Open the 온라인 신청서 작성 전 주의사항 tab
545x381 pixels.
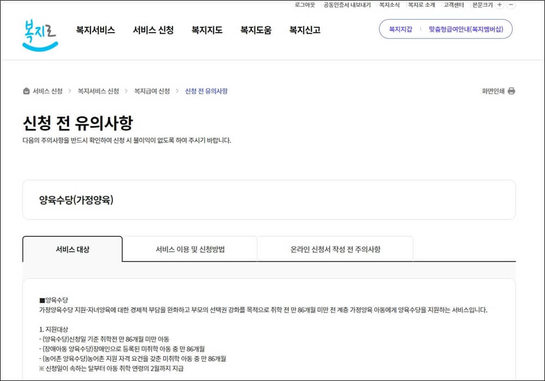pos(334,248)
